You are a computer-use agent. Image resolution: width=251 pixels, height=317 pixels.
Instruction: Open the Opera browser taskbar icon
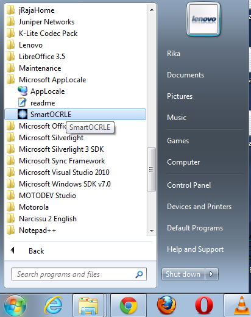point(204,305)
